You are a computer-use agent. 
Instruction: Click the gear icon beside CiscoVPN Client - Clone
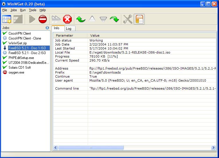(5, 38)
